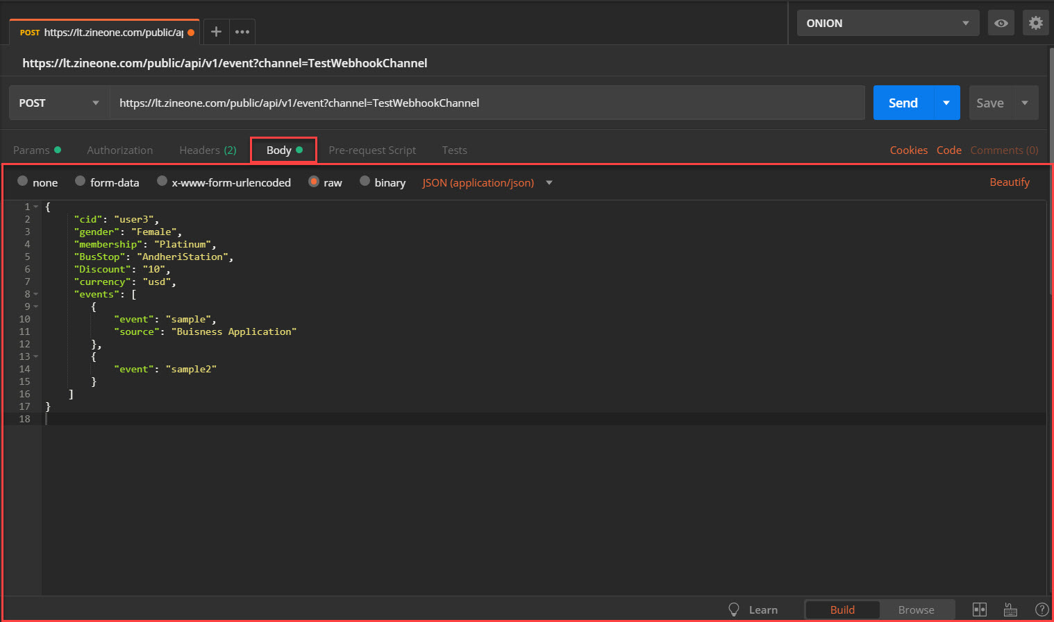
Task: Open the Send button dropdown arrow
Action: pyautogui.click(x=946, y=103)
